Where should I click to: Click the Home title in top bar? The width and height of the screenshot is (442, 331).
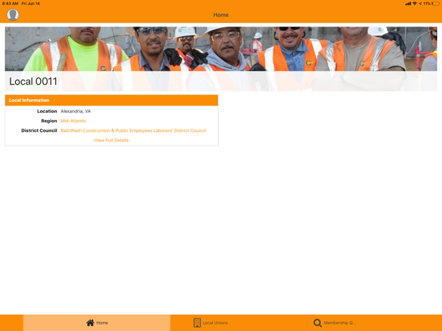point(221,15)
